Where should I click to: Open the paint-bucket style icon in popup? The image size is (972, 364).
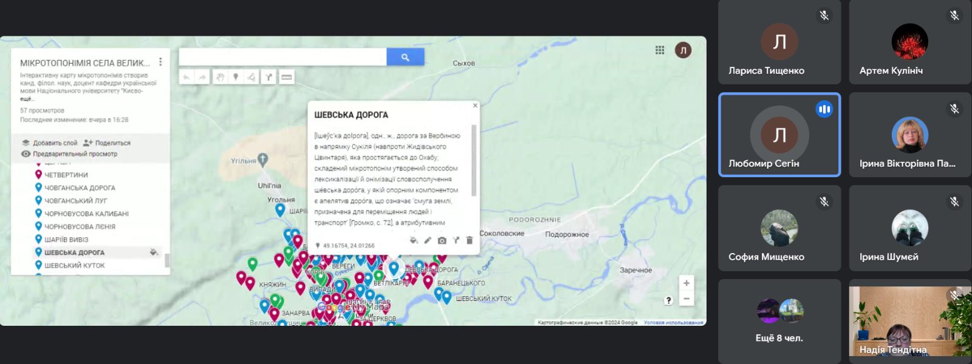click(414, 240)
